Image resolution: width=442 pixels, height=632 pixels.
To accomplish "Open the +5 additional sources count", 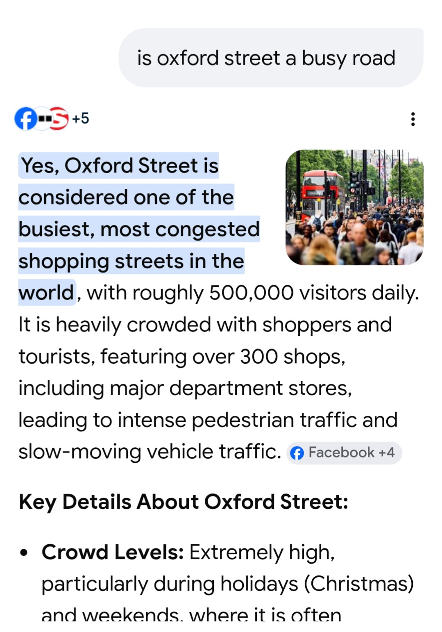I will (80, 119).
